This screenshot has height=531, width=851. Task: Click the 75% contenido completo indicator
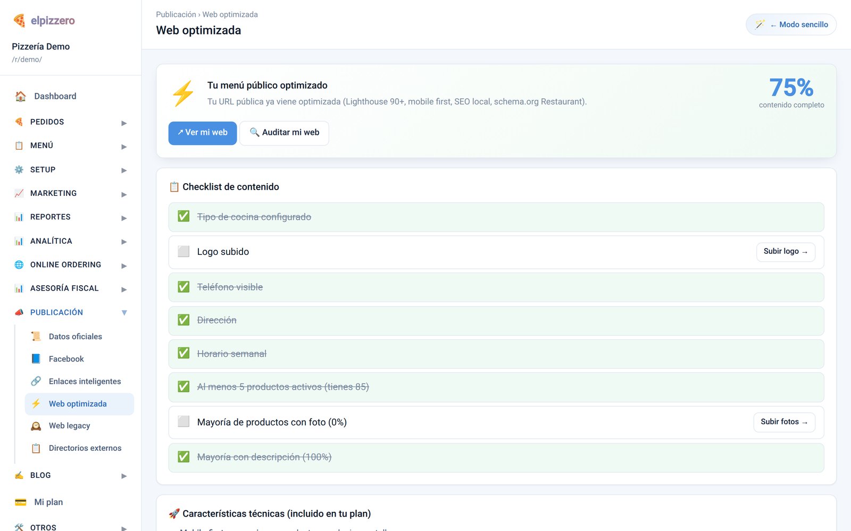point(791,93)
